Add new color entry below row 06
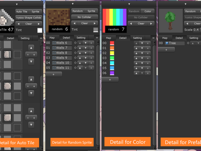Image resolution: width=201 pixels, height=151 pixels. tap(110, 80)
